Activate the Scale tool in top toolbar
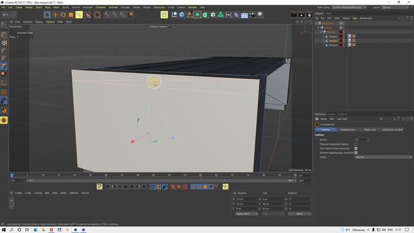This screenshot has height=233, width=414. pos(71,15)
